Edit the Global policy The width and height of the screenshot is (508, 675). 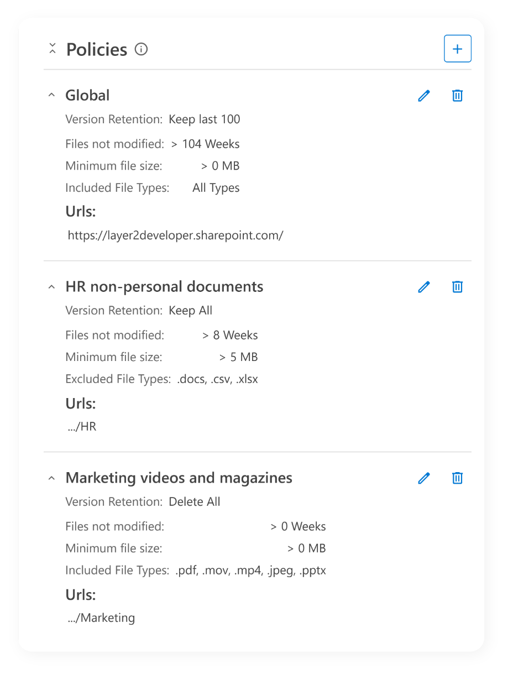[x=424, y=96]
